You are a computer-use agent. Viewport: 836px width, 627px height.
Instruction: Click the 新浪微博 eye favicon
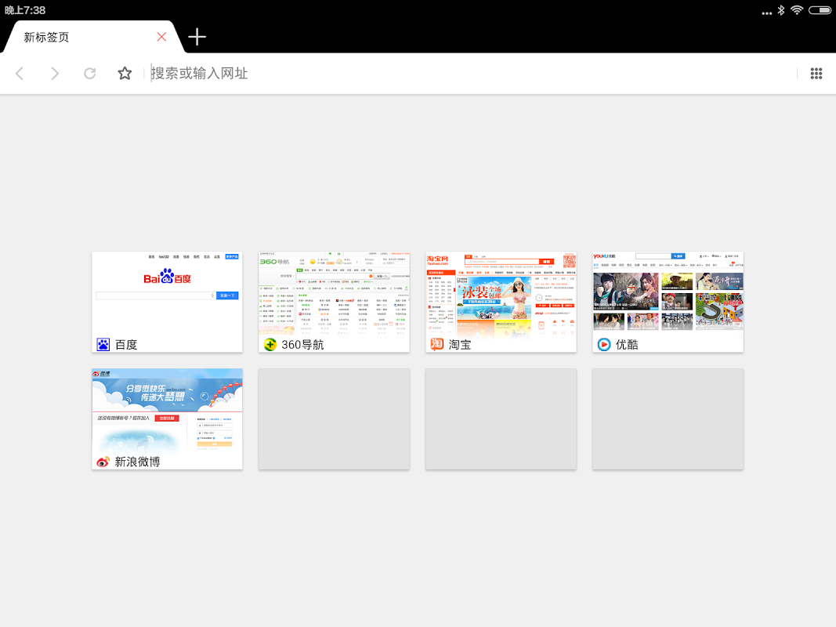(x=103, y=462)
